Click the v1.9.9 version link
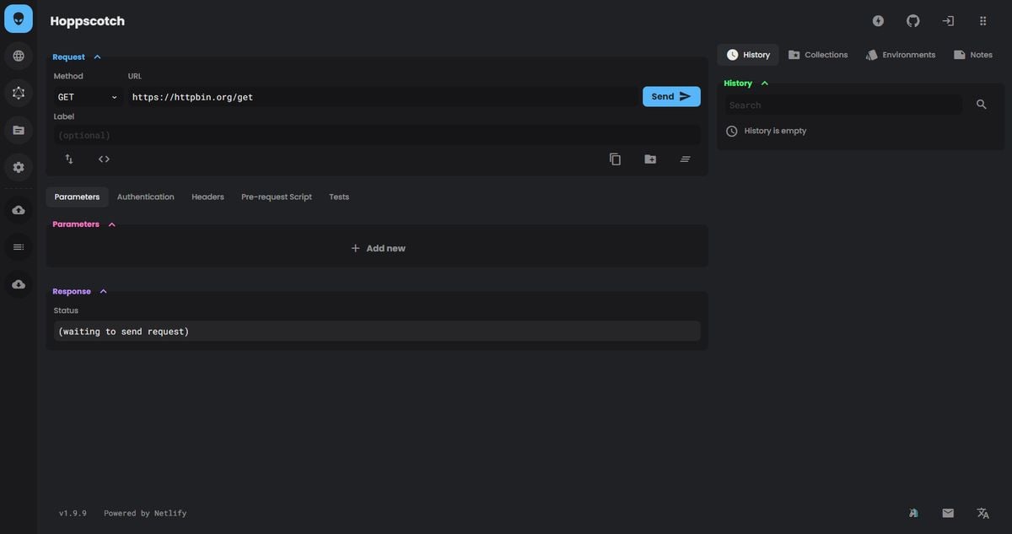This screenshot has height=534, width=1012. [x=73, y=513]
